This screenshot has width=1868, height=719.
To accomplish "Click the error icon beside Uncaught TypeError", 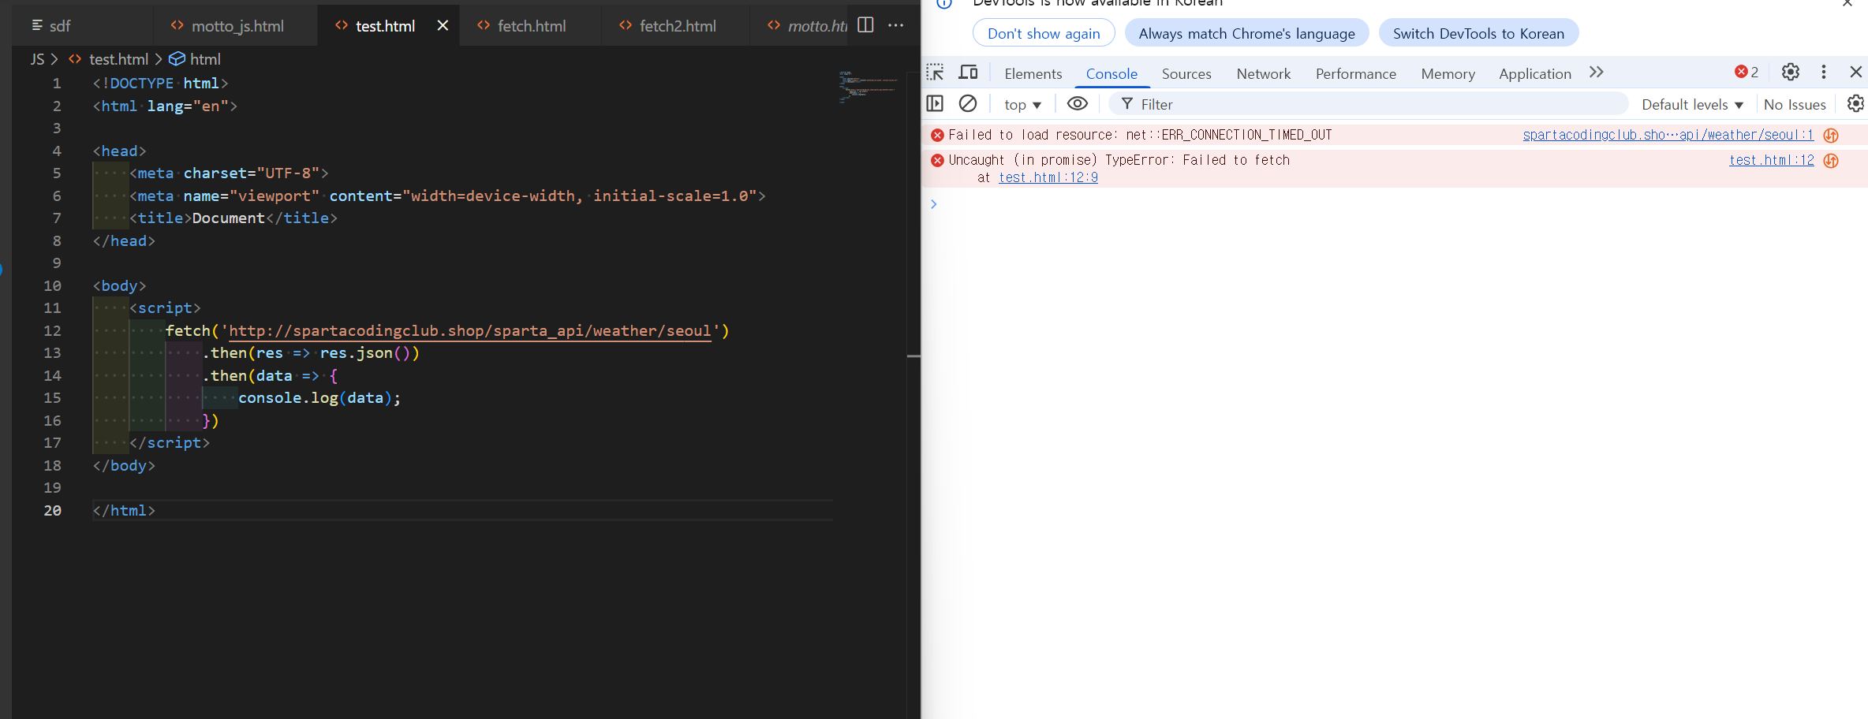I will tap(937, 160).
